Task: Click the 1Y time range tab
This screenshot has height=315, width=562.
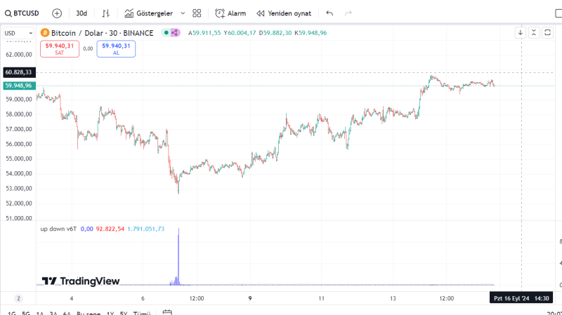Action: [x=110, y=314]
